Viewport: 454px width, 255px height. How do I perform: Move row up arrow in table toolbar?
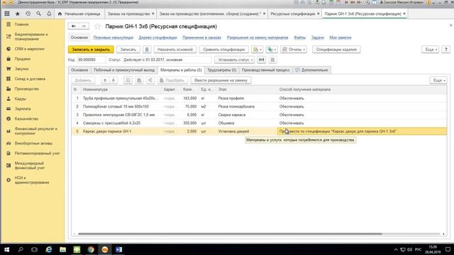pos(105,80)
